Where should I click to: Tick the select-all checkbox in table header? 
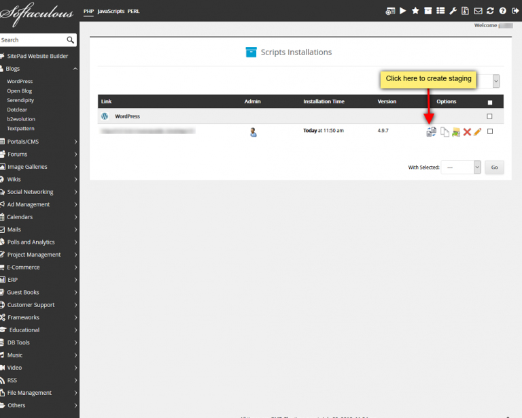click(489, 102)
